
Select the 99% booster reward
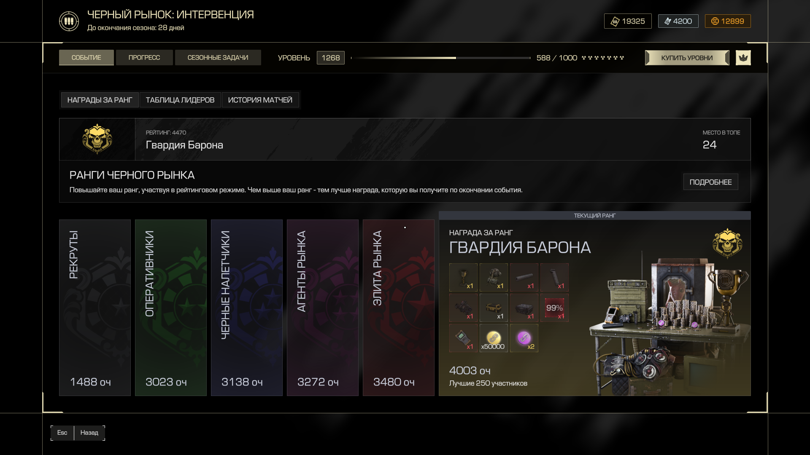tap(554, 308)
